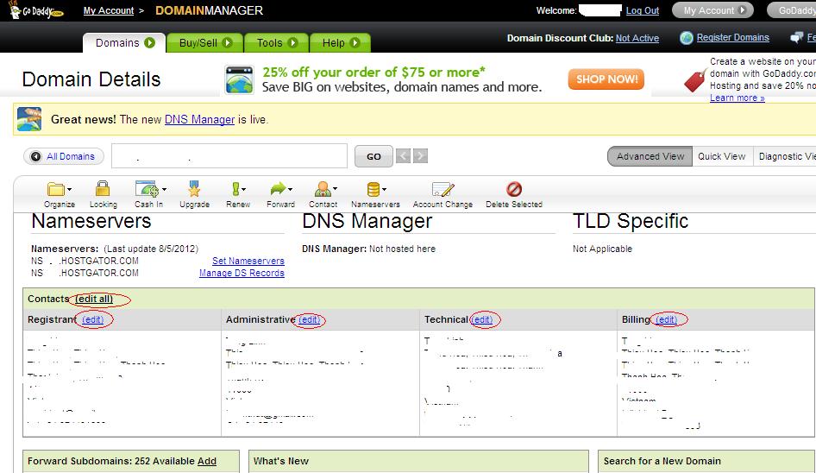Open the grey My Account button
The image size is (816, 473).
click(712, 9)
